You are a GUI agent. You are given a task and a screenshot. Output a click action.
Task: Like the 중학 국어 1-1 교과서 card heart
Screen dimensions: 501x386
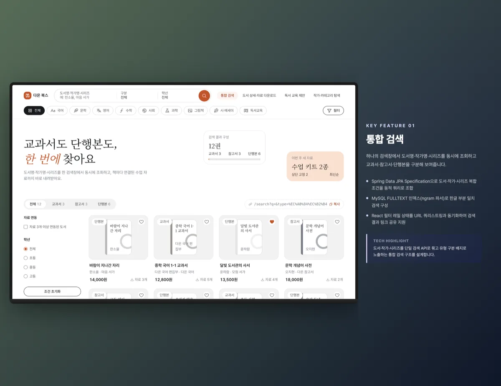207,222
